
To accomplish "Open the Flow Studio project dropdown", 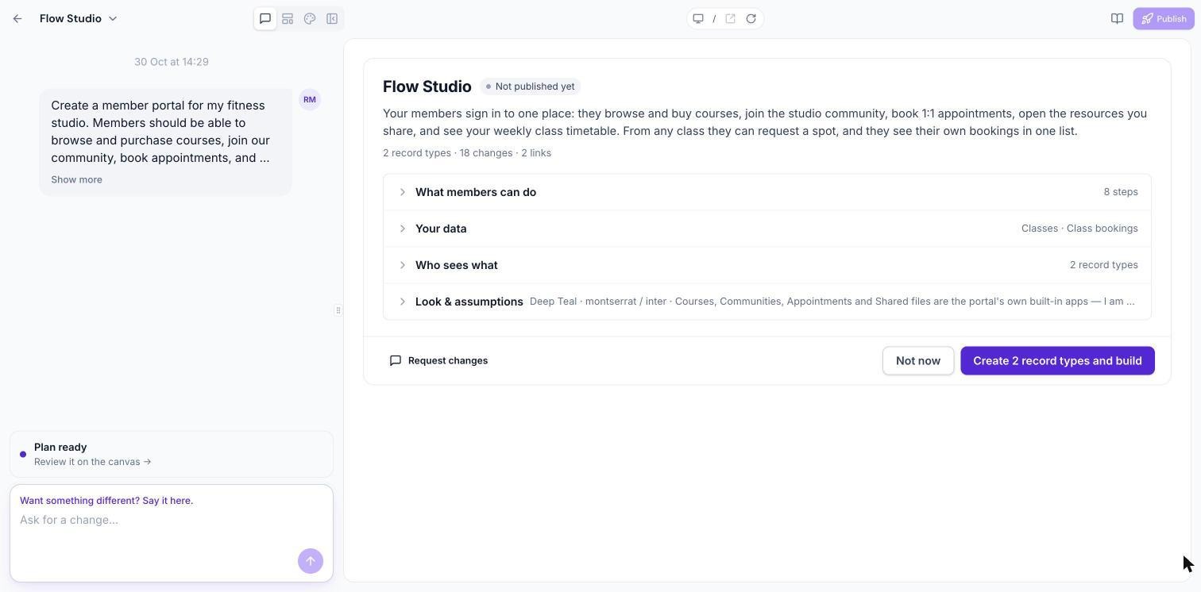I will click(79, 18).
